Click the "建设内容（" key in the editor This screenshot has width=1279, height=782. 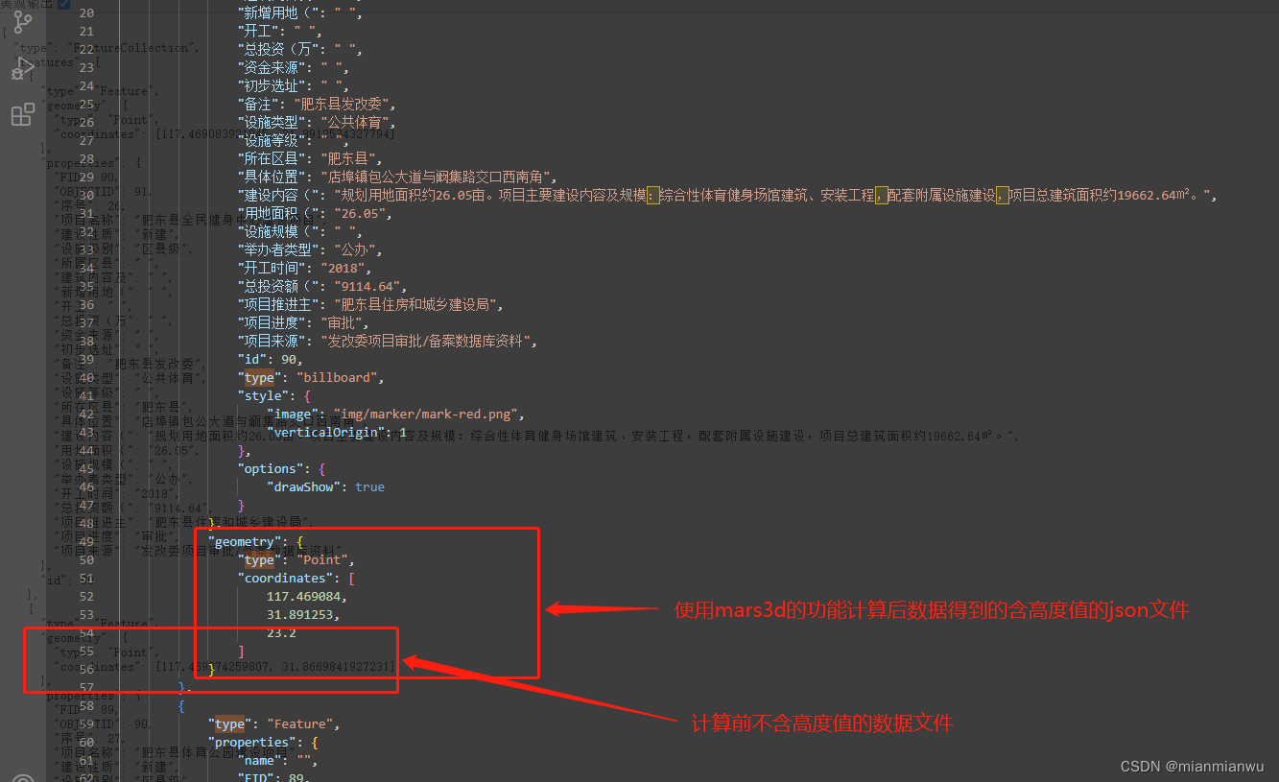280,195
